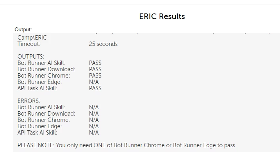Click N/A error value for Bot Runner Edge

point(94,126)
